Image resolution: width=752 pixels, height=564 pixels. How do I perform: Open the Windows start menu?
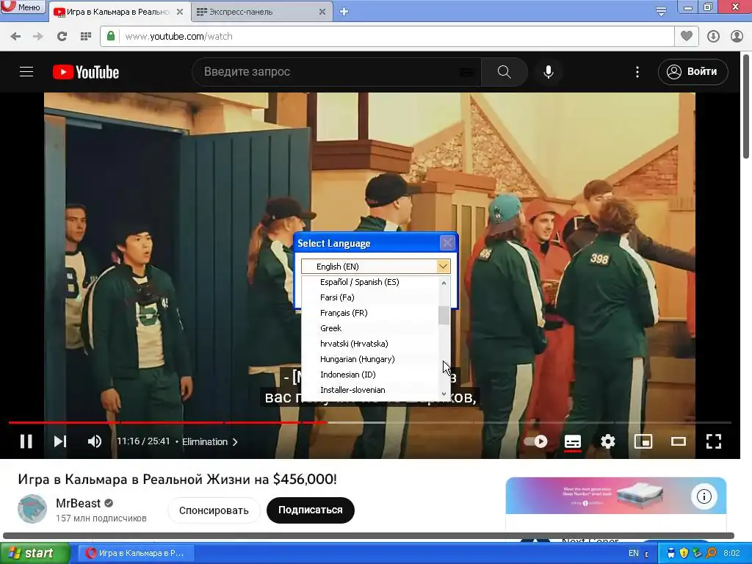pos(35,553)
